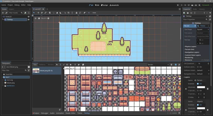
Task: Switch to the Patterns tab
Action: point(42,65)
